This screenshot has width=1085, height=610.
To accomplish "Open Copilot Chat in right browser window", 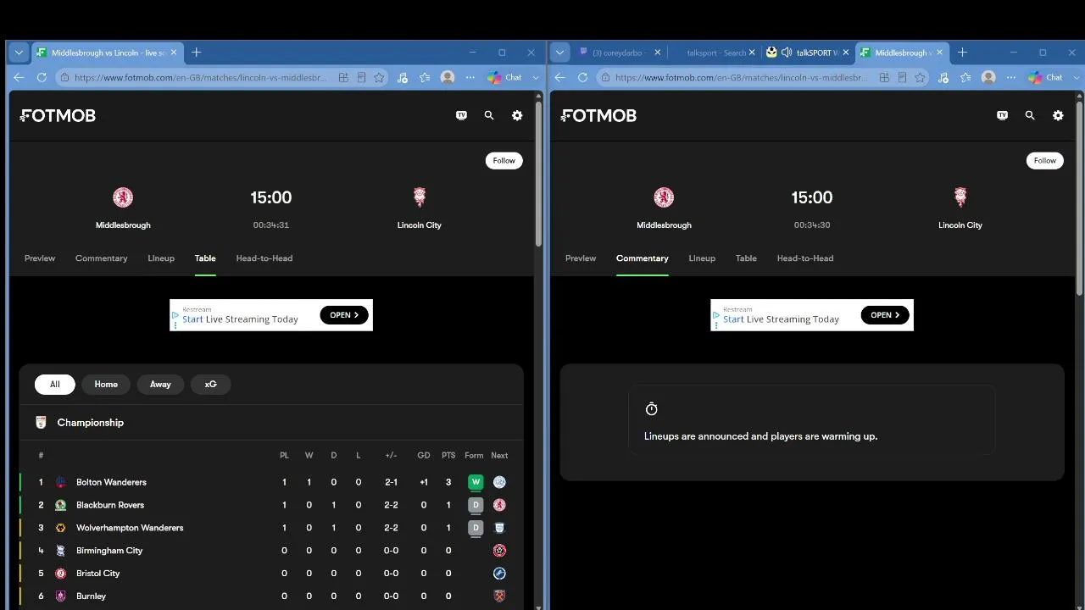I will click(x=1045, y=77).
